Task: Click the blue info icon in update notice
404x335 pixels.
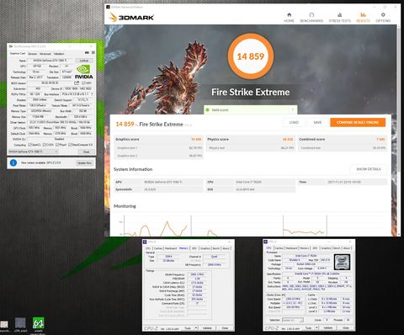Action: [13, 162]
